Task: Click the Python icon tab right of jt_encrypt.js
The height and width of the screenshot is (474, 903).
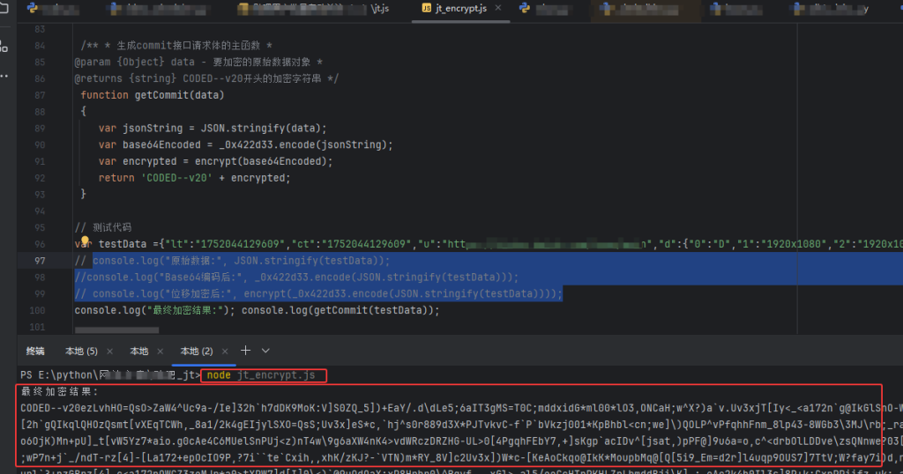Action: click(526, 9)
